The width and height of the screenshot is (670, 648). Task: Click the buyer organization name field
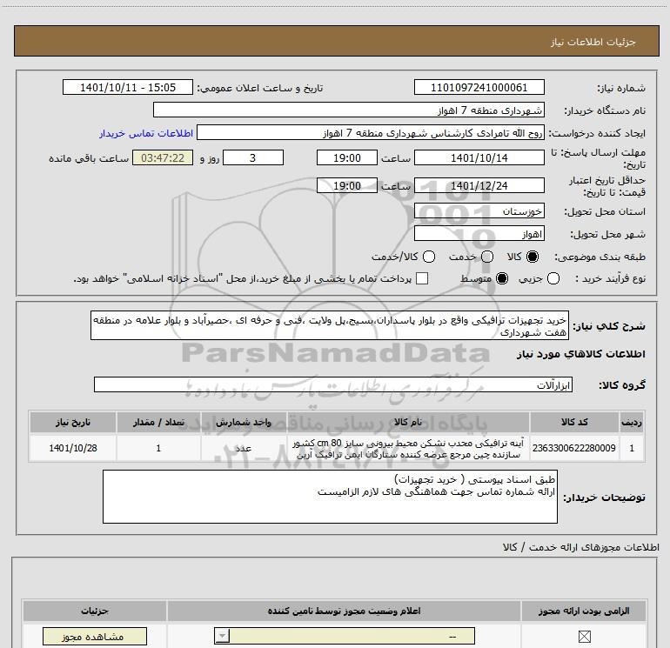click(x=349, y=110)
